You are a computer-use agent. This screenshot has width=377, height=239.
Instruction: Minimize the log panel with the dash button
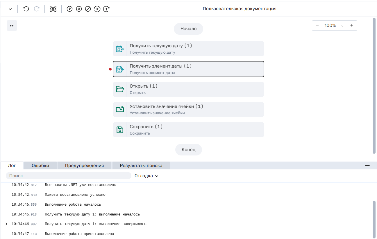click(367, 166)
